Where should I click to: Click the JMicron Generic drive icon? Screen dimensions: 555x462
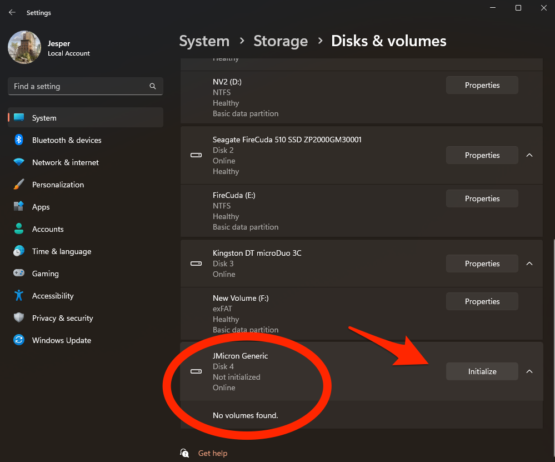196,371
